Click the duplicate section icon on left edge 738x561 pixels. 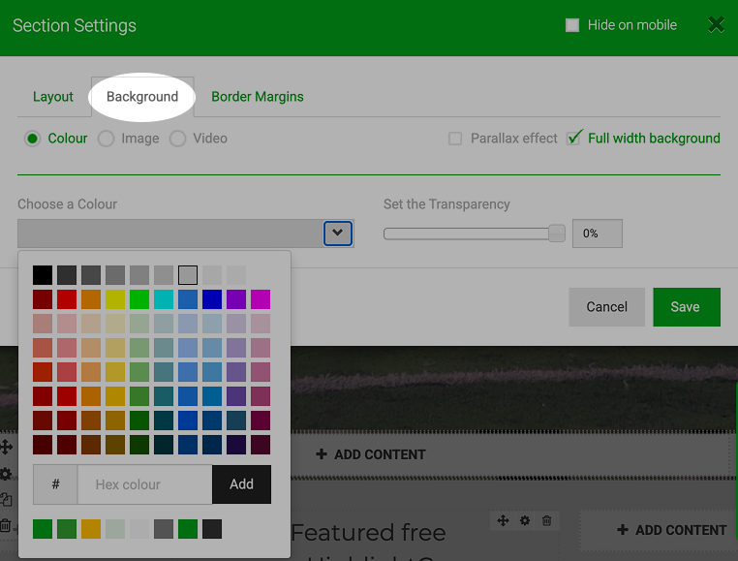(x=6, y=499)
